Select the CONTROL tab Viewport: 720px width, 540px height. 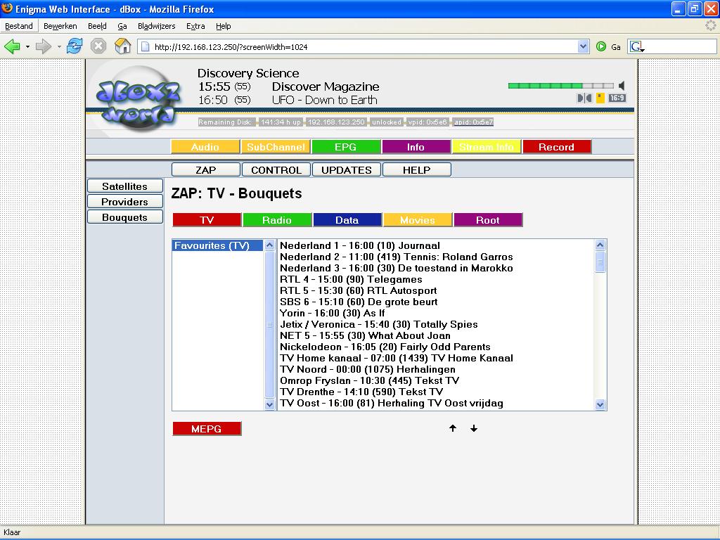click(x=276, y=170)
